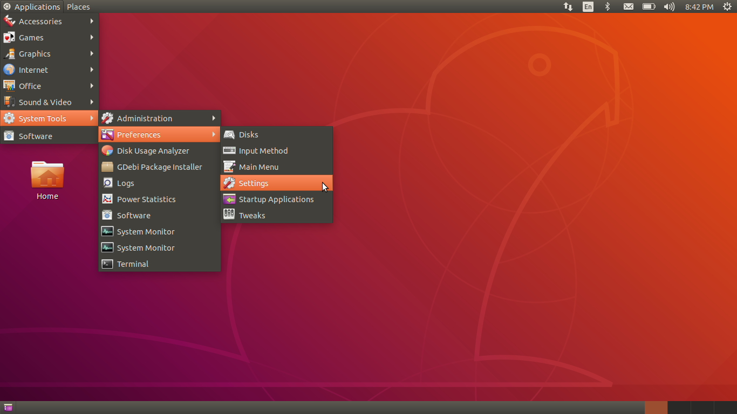Open the Logs magnifier icon
This screenshot has height=414, width=737.
point(107,183)
